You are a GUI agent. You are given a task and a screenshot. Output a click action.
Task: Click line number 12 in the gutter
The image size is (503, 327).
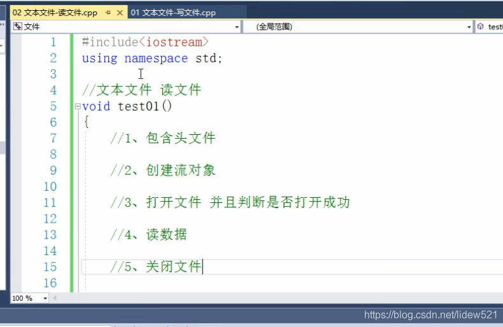tap(50, 219)
